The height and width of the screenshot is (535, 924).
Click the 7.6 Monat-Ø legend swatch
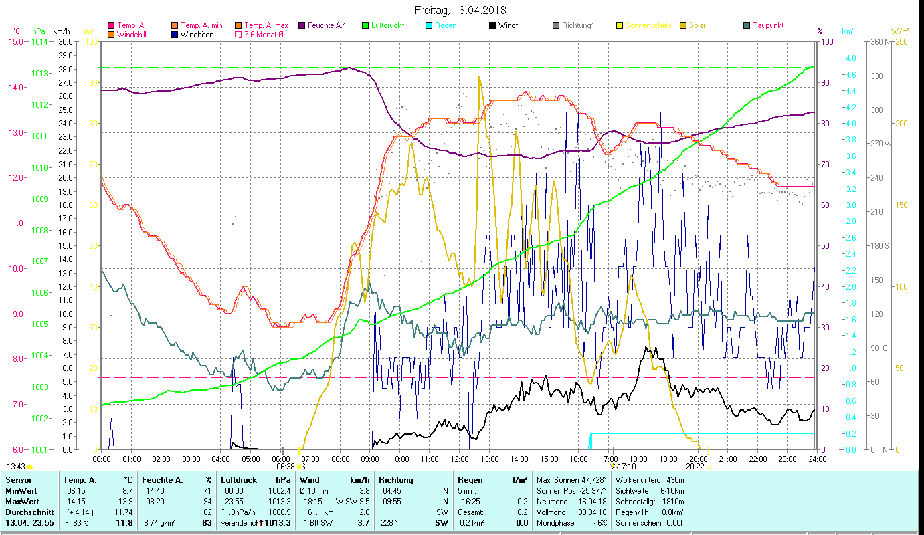click(x=238, y=34)
